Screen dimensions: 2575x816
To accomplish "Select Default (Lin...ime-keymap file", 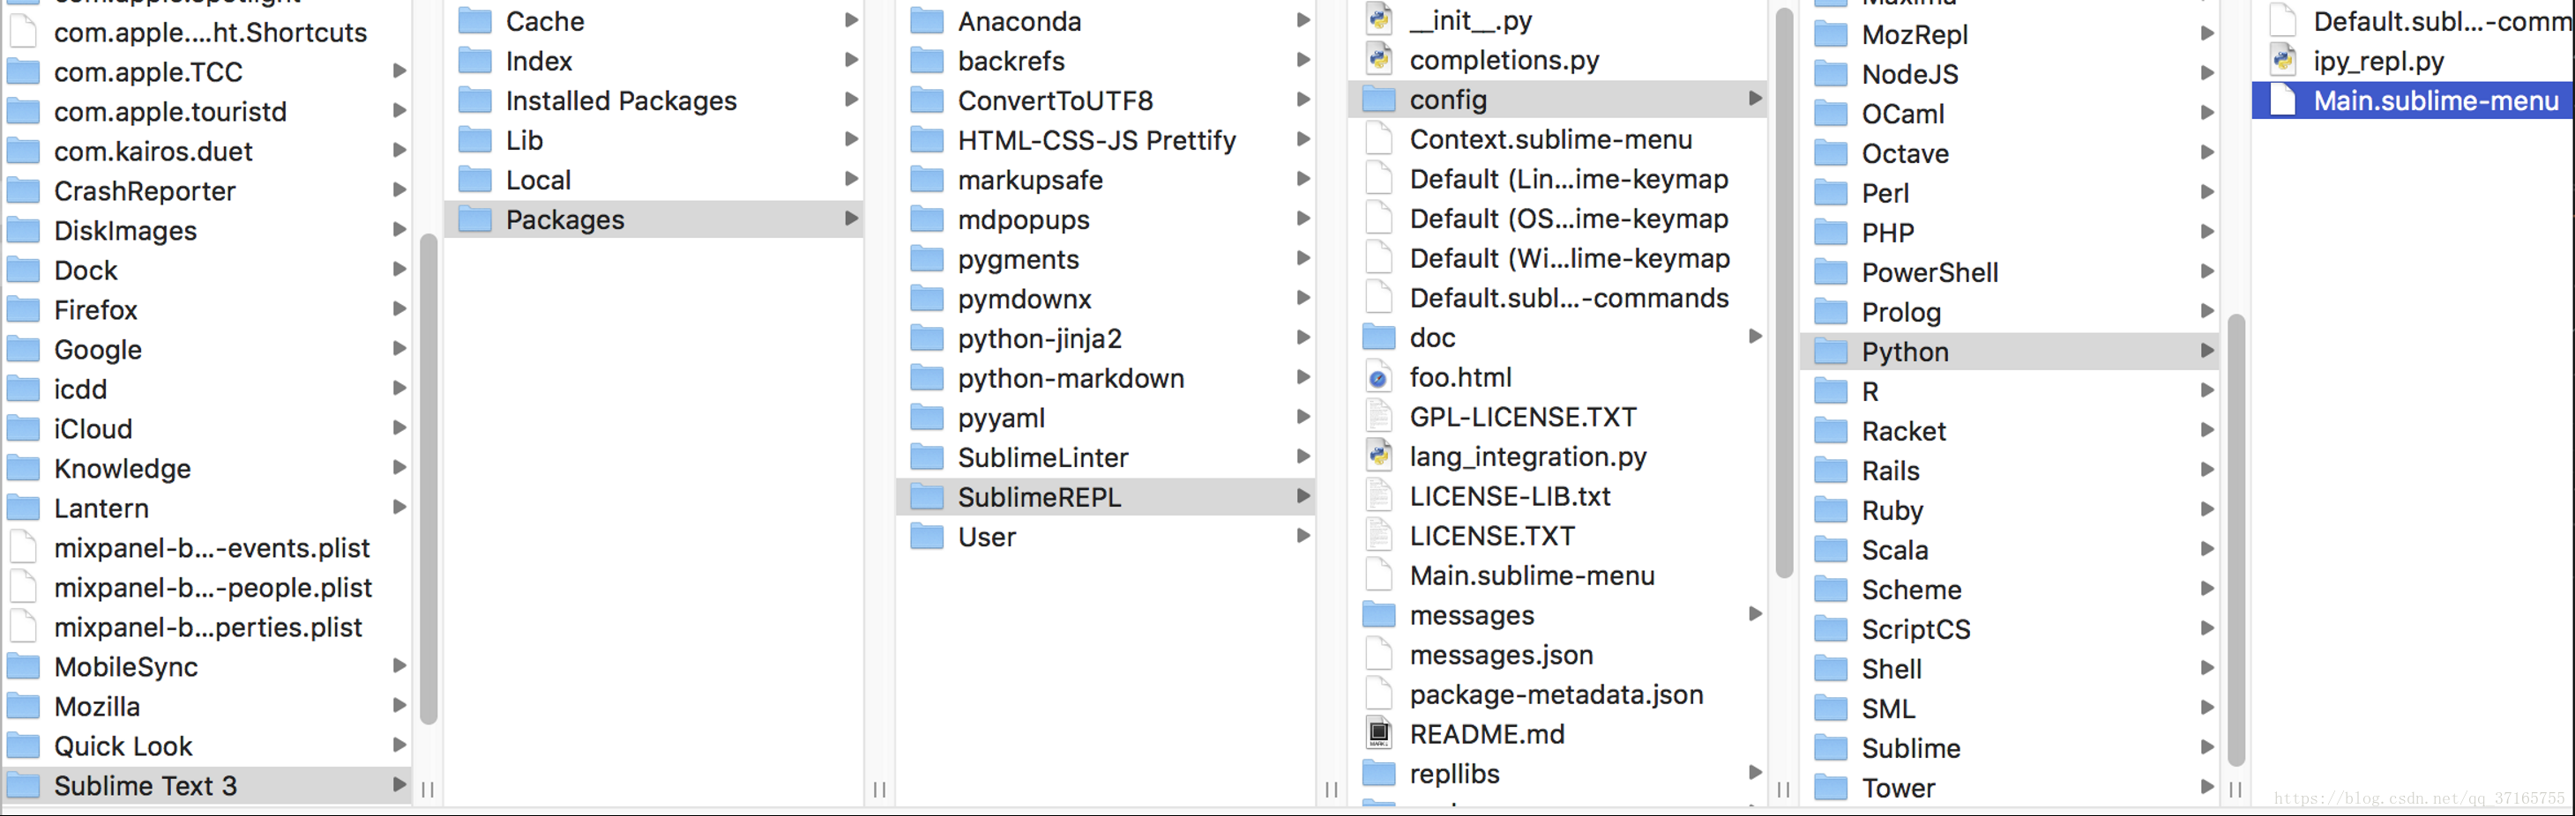I will point(1558,179).
